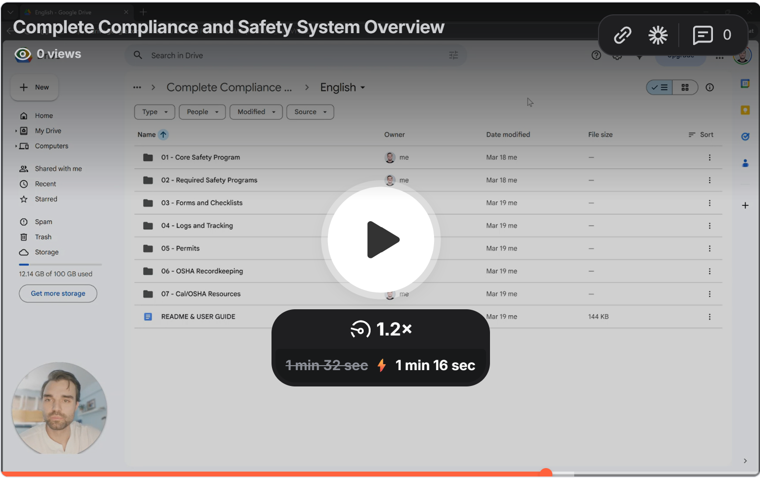This screenshot has height=478, width=760.
Task: Show folder details with the info icon
Action: point(710,88)
